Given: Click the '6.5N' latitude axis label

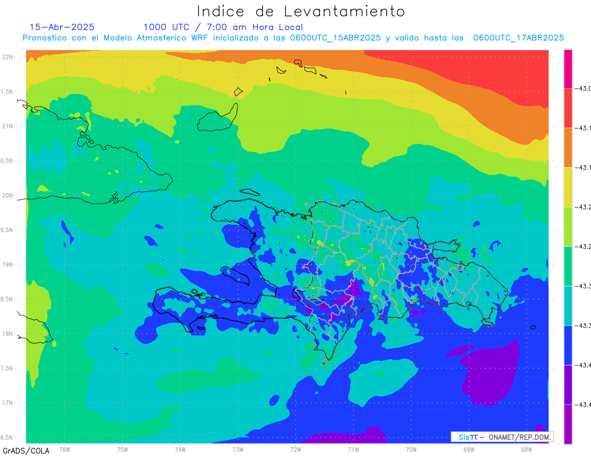Looking at the screenshot, I should tap(7, 438).
